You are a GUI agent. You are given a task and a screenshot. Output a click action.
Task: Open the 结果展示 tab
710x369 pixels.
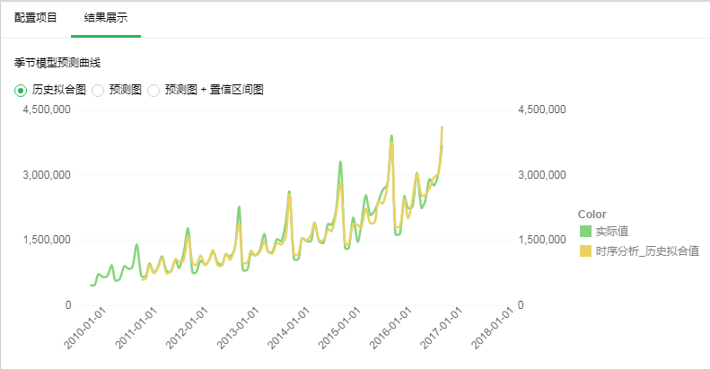[x=105, y=18]
